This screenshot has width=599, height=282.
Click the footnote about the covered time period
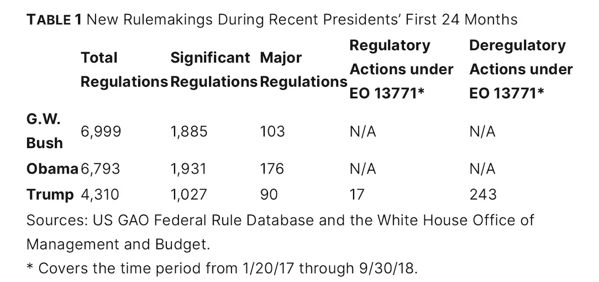coord(222,268)
